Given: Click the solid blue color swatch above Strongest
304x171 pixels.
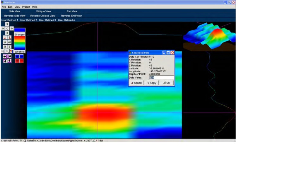Looking at the screenshot, I should click(20, 30).
